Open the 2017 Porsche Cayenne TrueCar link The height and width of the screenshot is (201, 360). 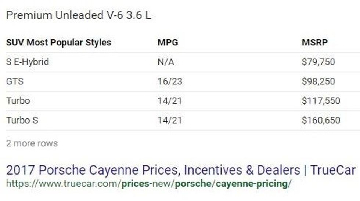pyautogui.click(x=181, y=170)
